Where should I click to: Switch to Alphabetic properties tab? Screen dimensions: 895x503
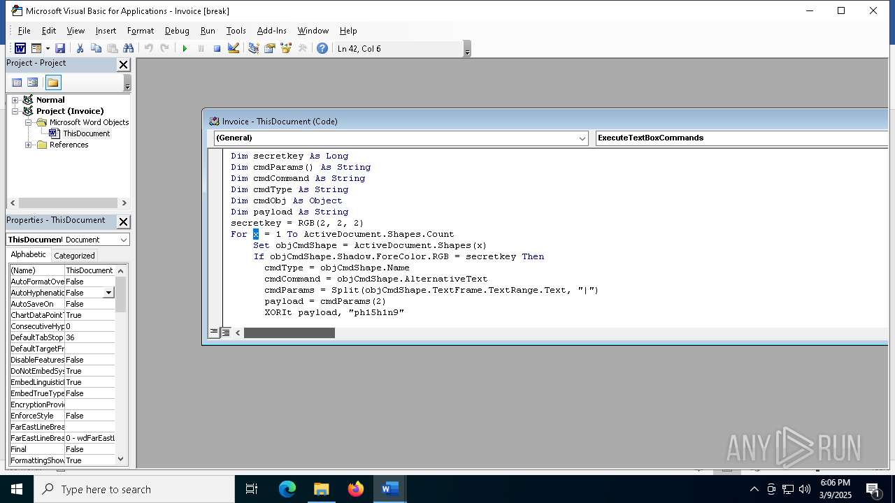coord(28,255)
